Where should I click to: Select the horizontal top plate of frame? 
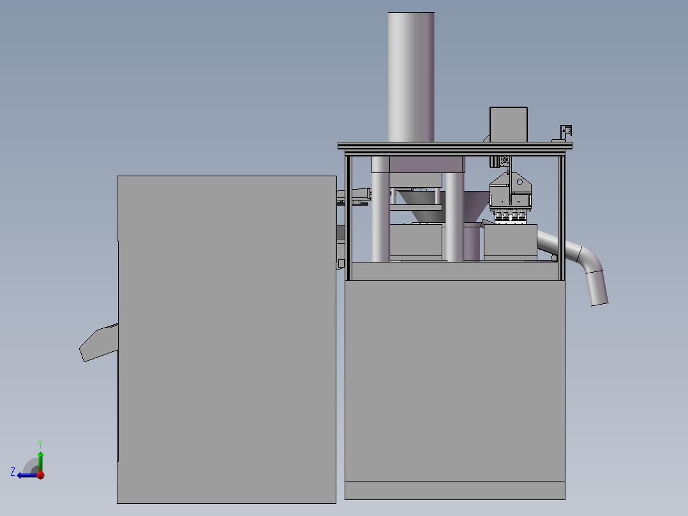point(454,146)
